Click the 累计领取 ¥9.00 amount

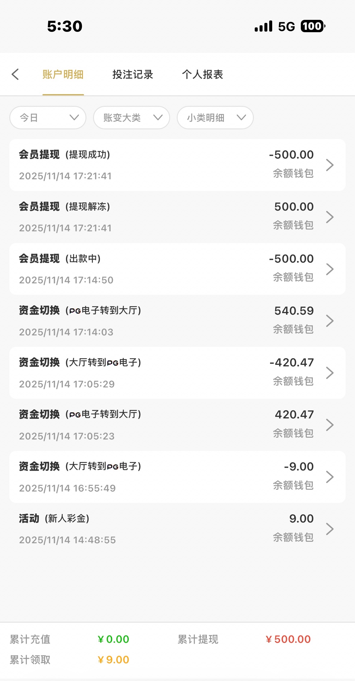(114, 660)
